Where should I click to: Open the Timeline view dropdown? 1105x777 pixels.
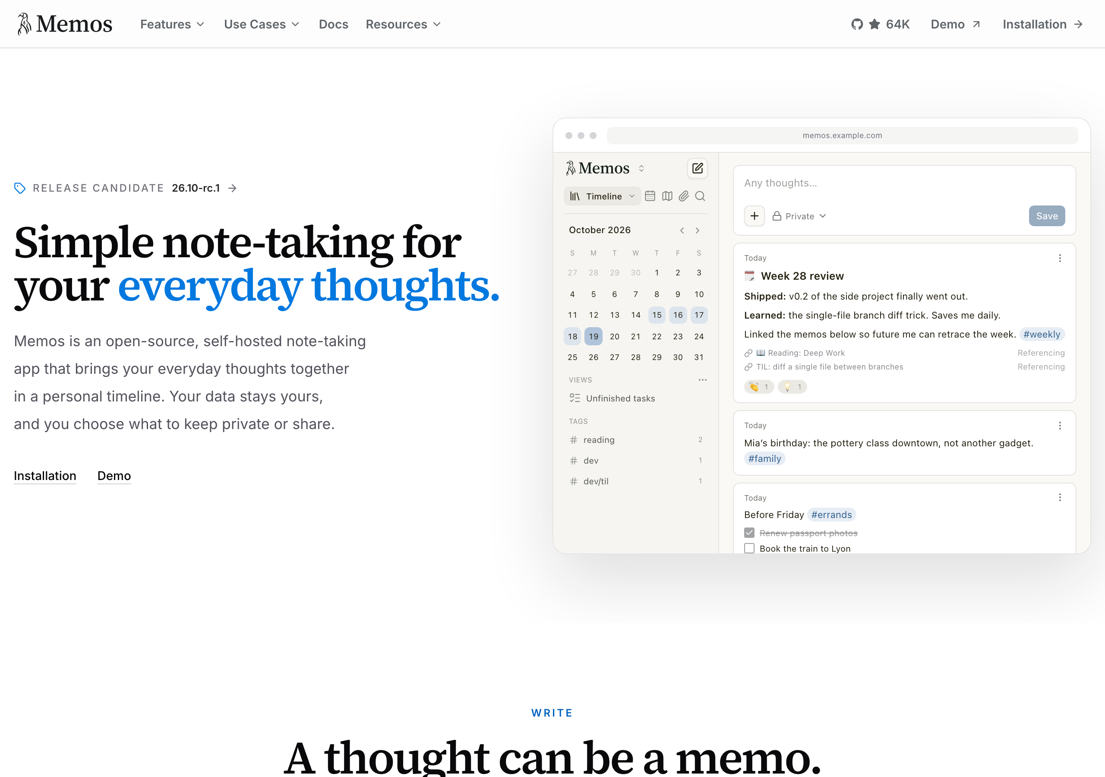(602, 196)
